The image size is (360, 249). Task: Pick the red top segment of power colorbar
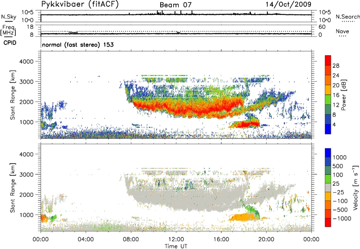coord(328,60)
